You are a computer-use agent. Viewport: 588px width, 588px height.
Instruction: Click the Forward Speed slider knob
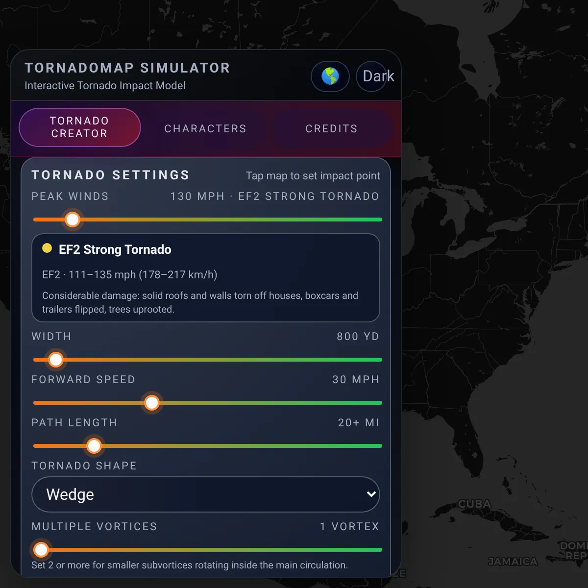pyautogui.click(x=152, y=403)
